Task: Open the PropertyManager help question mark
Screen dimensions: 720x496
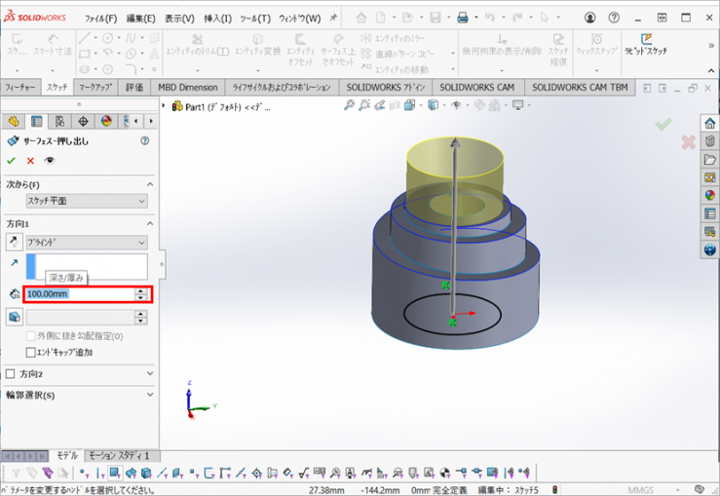Action: (x=145, y=141)
